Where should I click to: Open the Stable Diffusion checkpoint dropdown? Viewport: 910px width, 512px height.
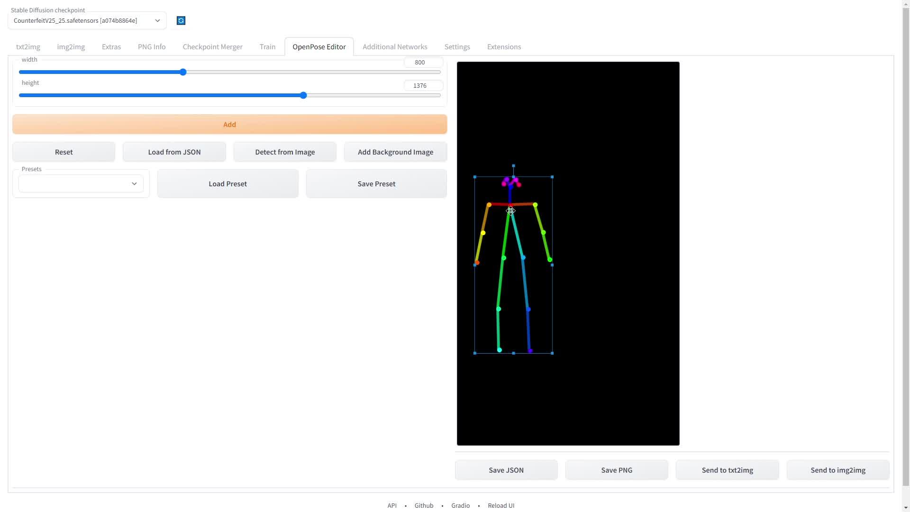pos(87,20)
